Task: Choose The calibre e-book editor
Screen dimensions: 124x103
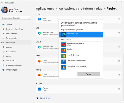Action: (x=81, y=62)
